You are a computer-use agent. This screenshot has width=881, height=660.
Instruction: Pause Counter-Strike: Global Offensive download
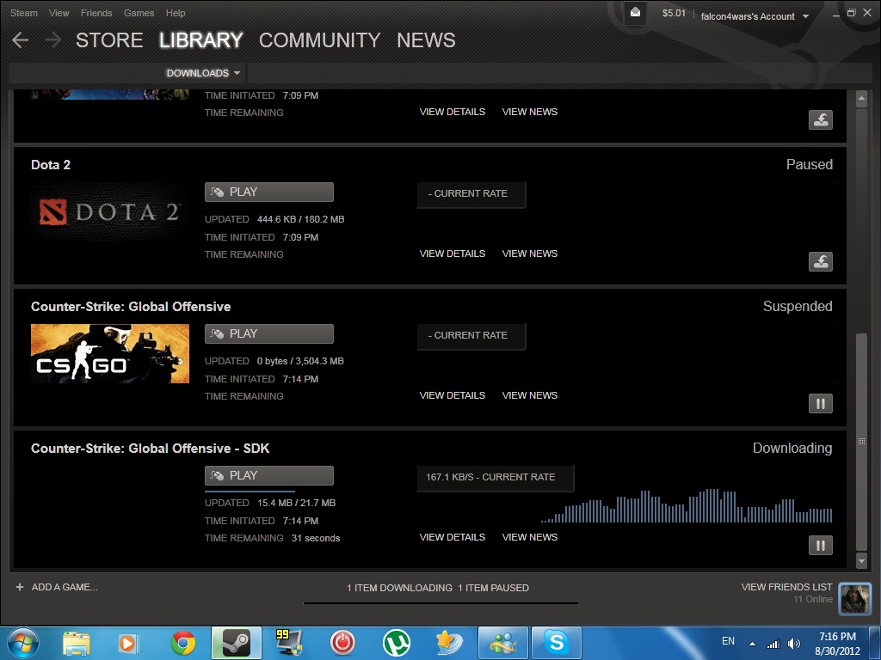pyautogui.click(x=820, y=404)
